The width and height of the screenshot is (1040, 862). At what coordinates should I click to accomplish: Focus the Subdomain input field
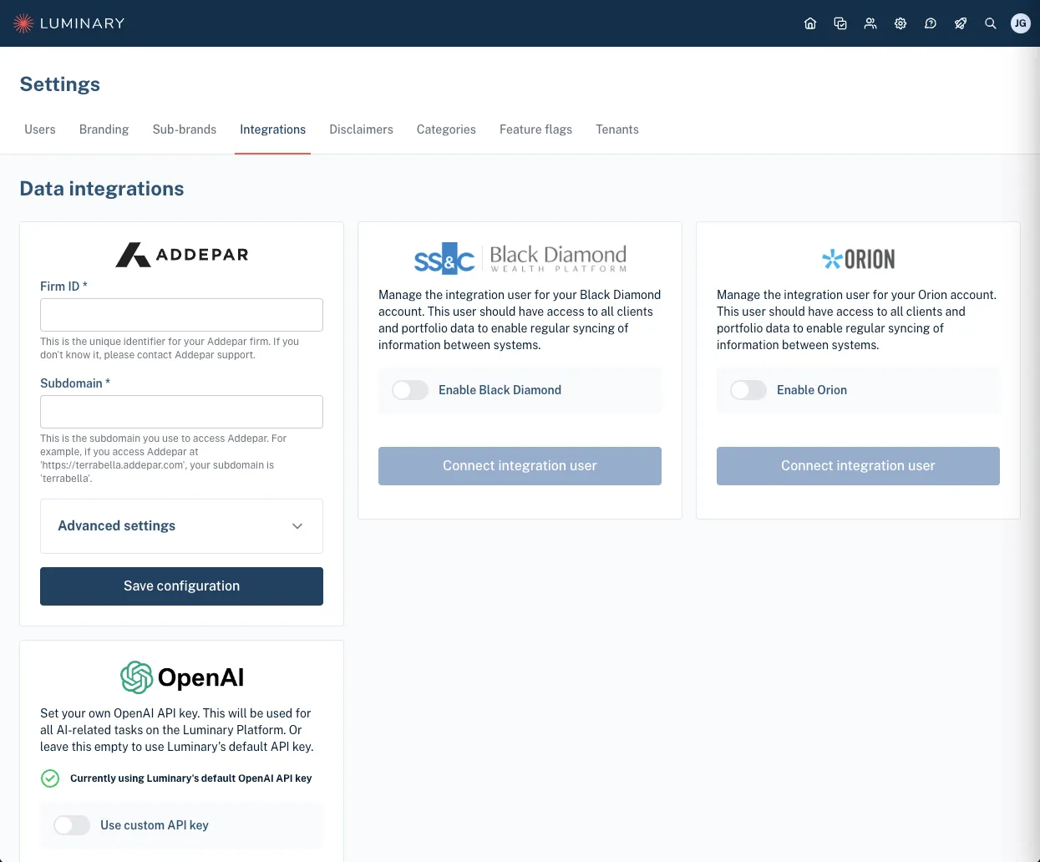pyautogui.click(x=181, y=412)
